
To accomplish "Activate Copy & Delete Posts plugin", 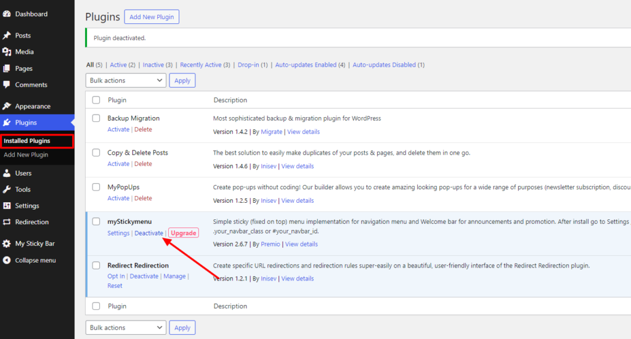I will (118, 164).
